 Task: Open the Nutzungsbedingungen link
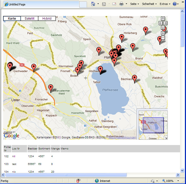coord(122,137)
